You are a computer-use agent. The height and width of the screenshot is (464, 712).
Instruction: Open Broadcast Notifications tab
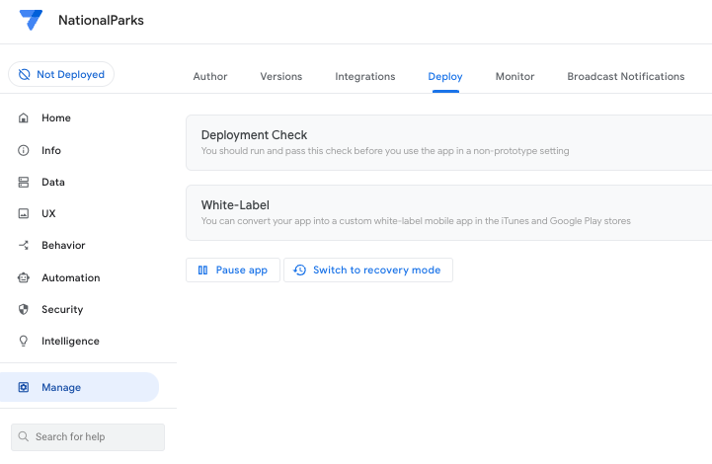click(x=626, y=76)
